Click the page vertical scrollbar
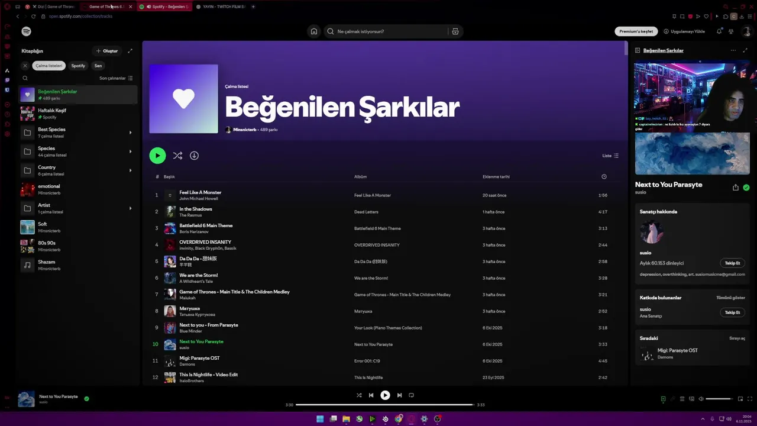Screen dimensions: 757x426 click(x=626, y=49)
